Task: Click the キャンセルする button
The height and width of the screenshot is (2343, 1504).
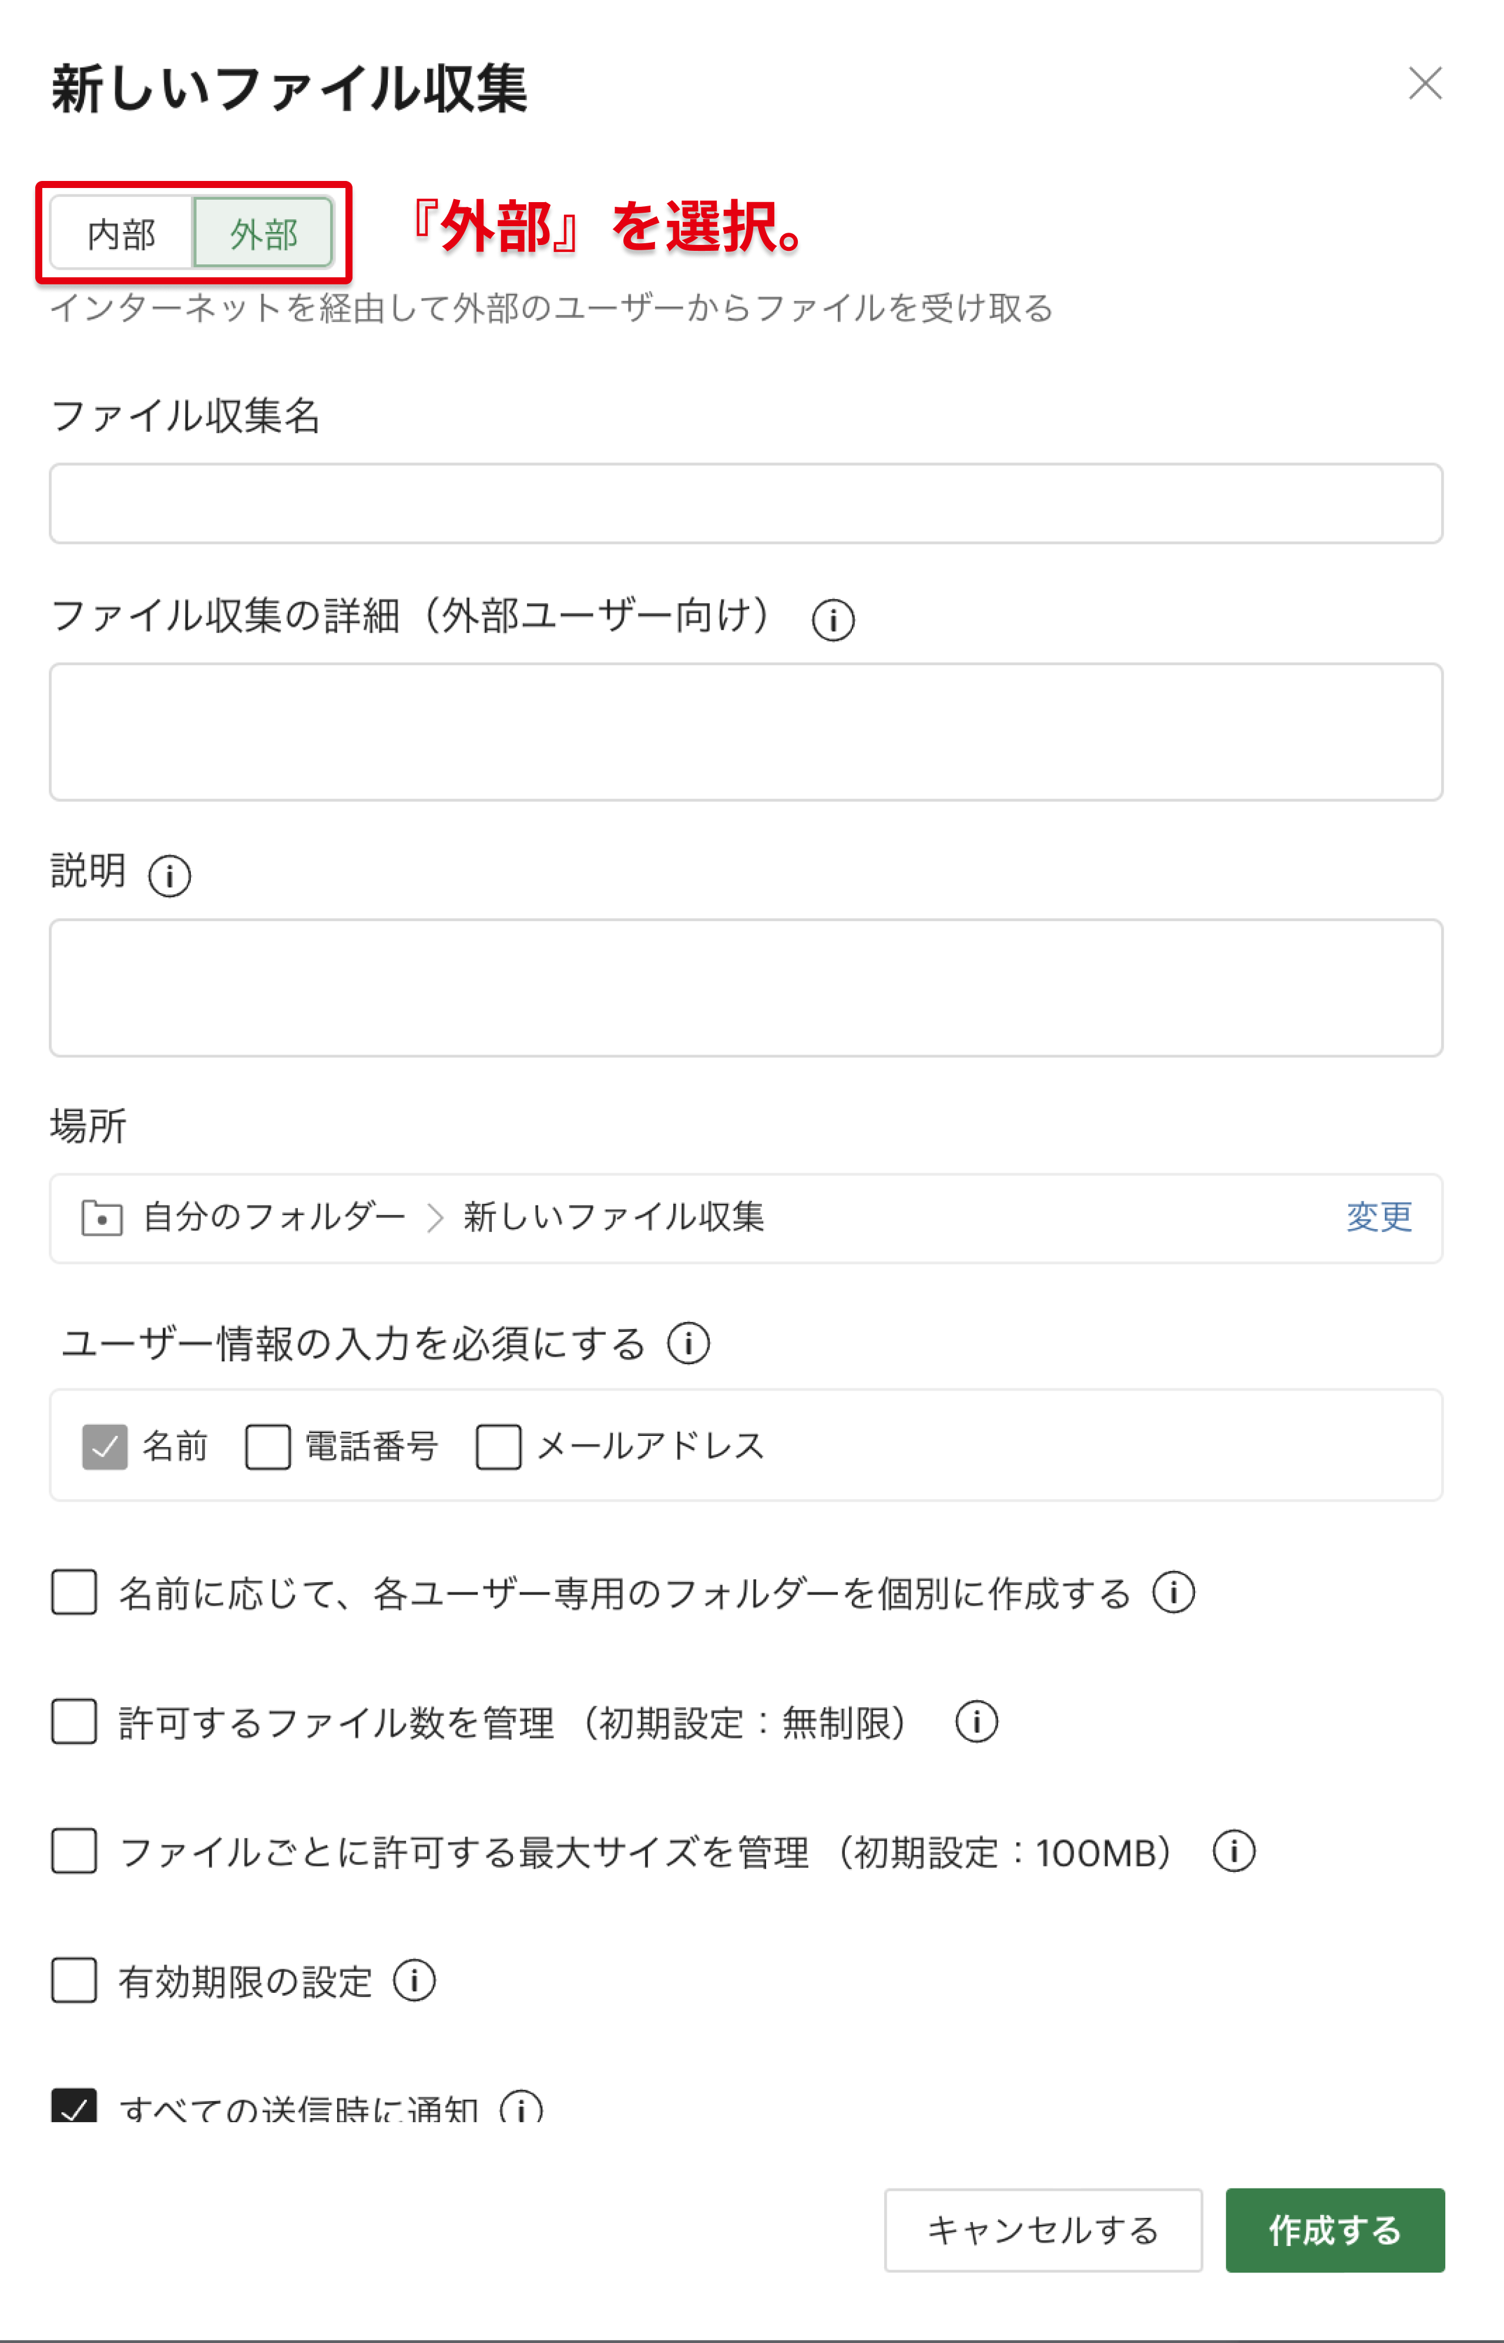Action: point(1042,2231)
